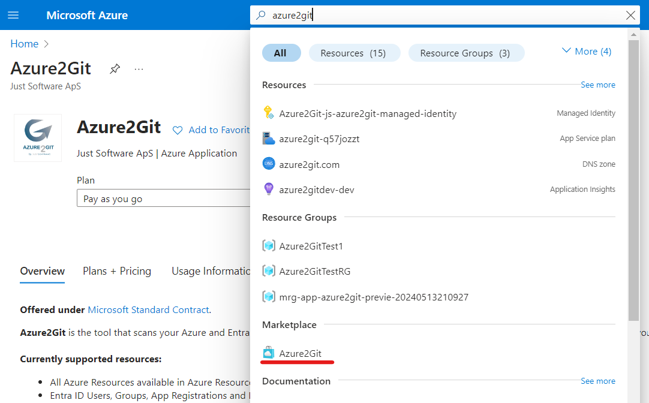Expand the More (4) search filters
The image size is (649, 403).
585,51
